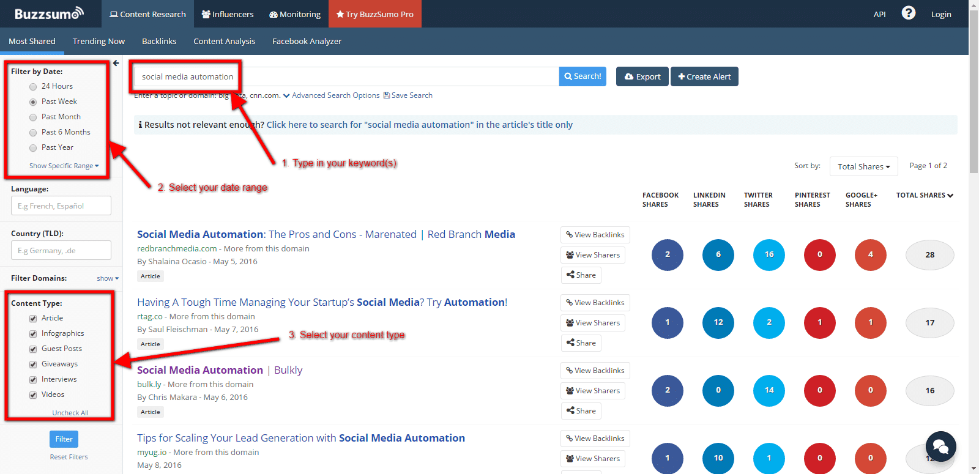979x474 pixels.
Task: Click Share button for Bulkly article
Action: pos(581,411)
